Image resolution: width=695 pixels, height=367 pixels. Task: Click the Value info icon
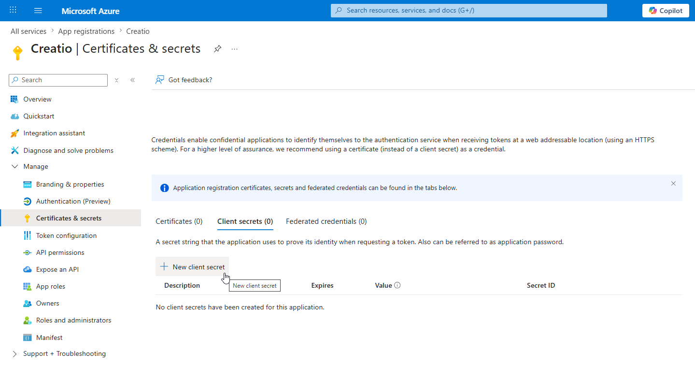click(x=397, y=285)
